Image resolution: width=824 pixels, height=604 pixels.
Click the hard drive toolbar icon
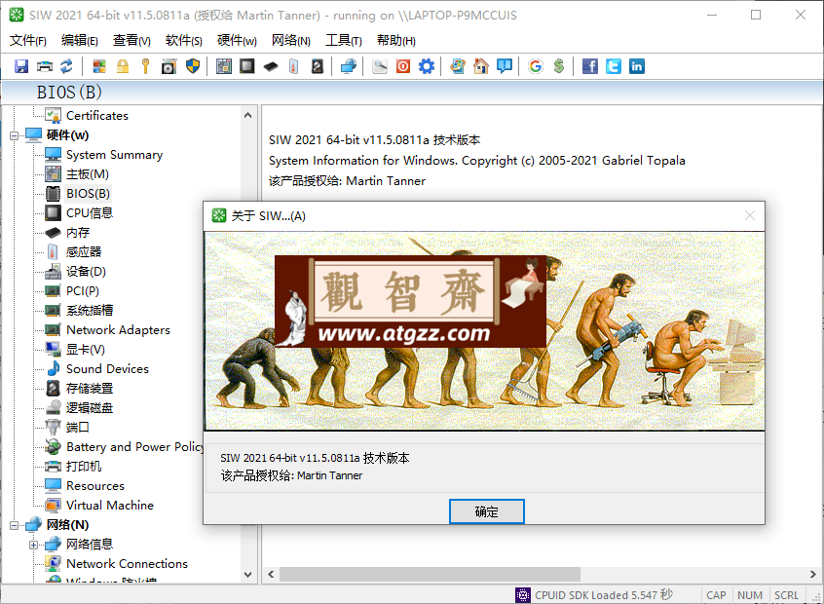(318, 66)
